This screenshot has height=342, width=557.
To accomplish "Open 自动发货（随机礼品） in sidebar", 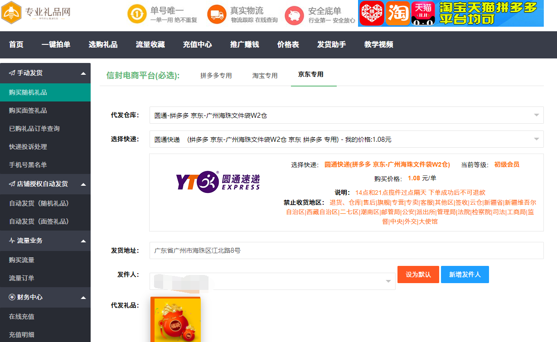I will click(45, 203).
